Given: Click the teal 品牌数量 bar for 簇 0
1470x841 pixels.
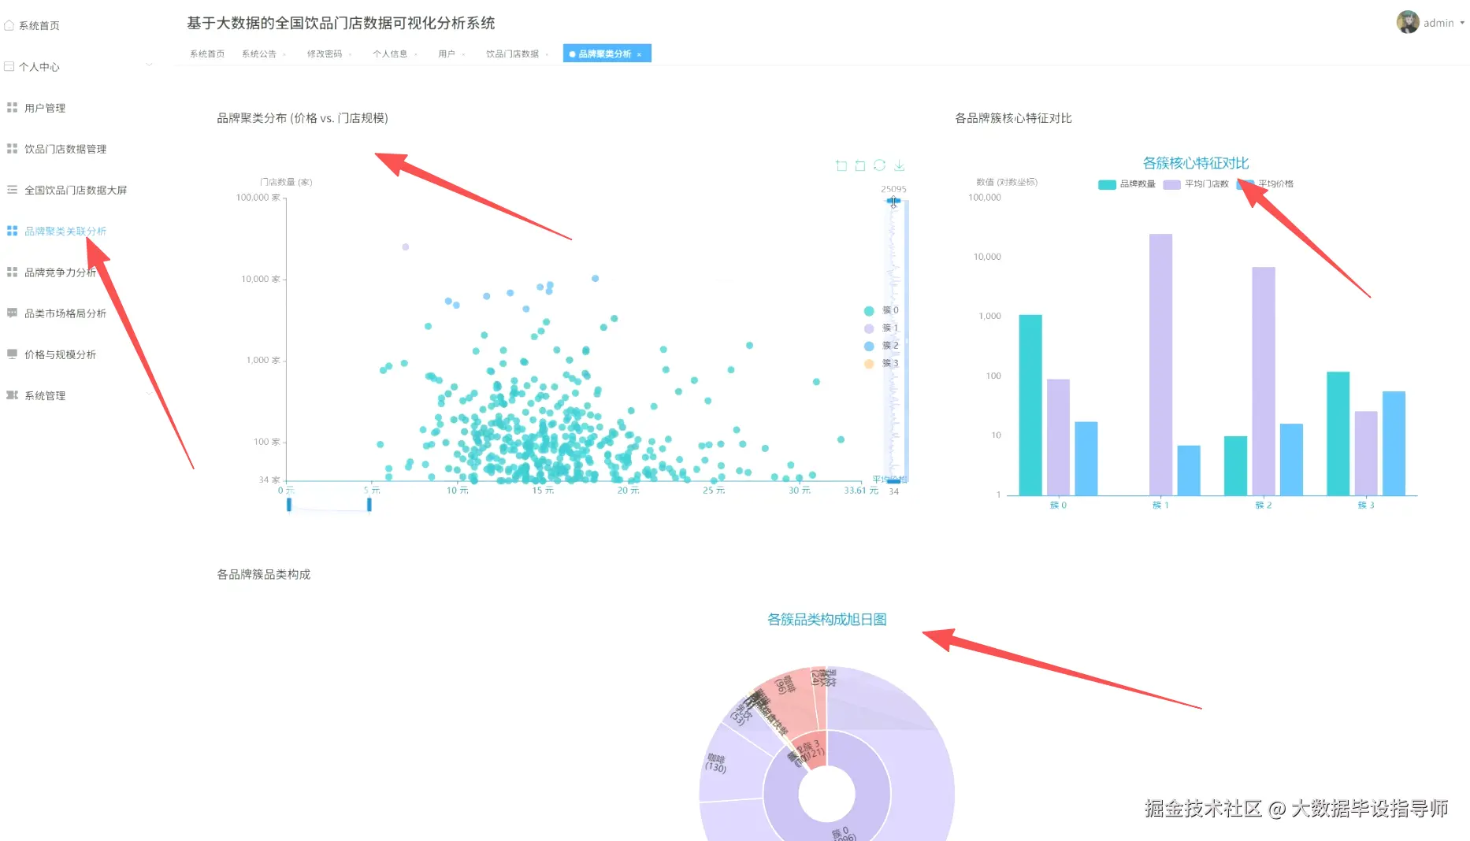Looking at the screenshot, I should pos(1030,405).
